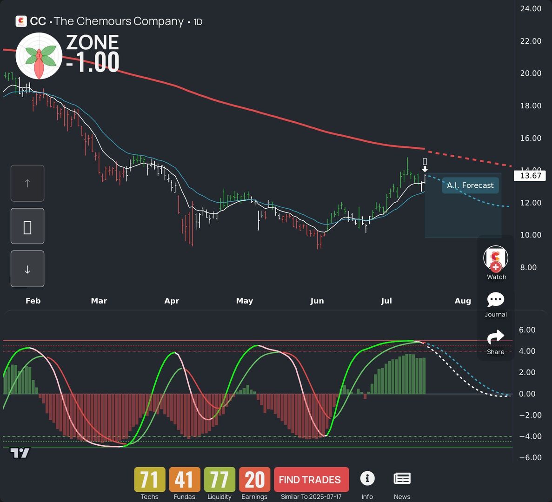Click the Chemours logo beside CC ticker
The width and height of the screenshot is (552, 502).
click(21, 21)
